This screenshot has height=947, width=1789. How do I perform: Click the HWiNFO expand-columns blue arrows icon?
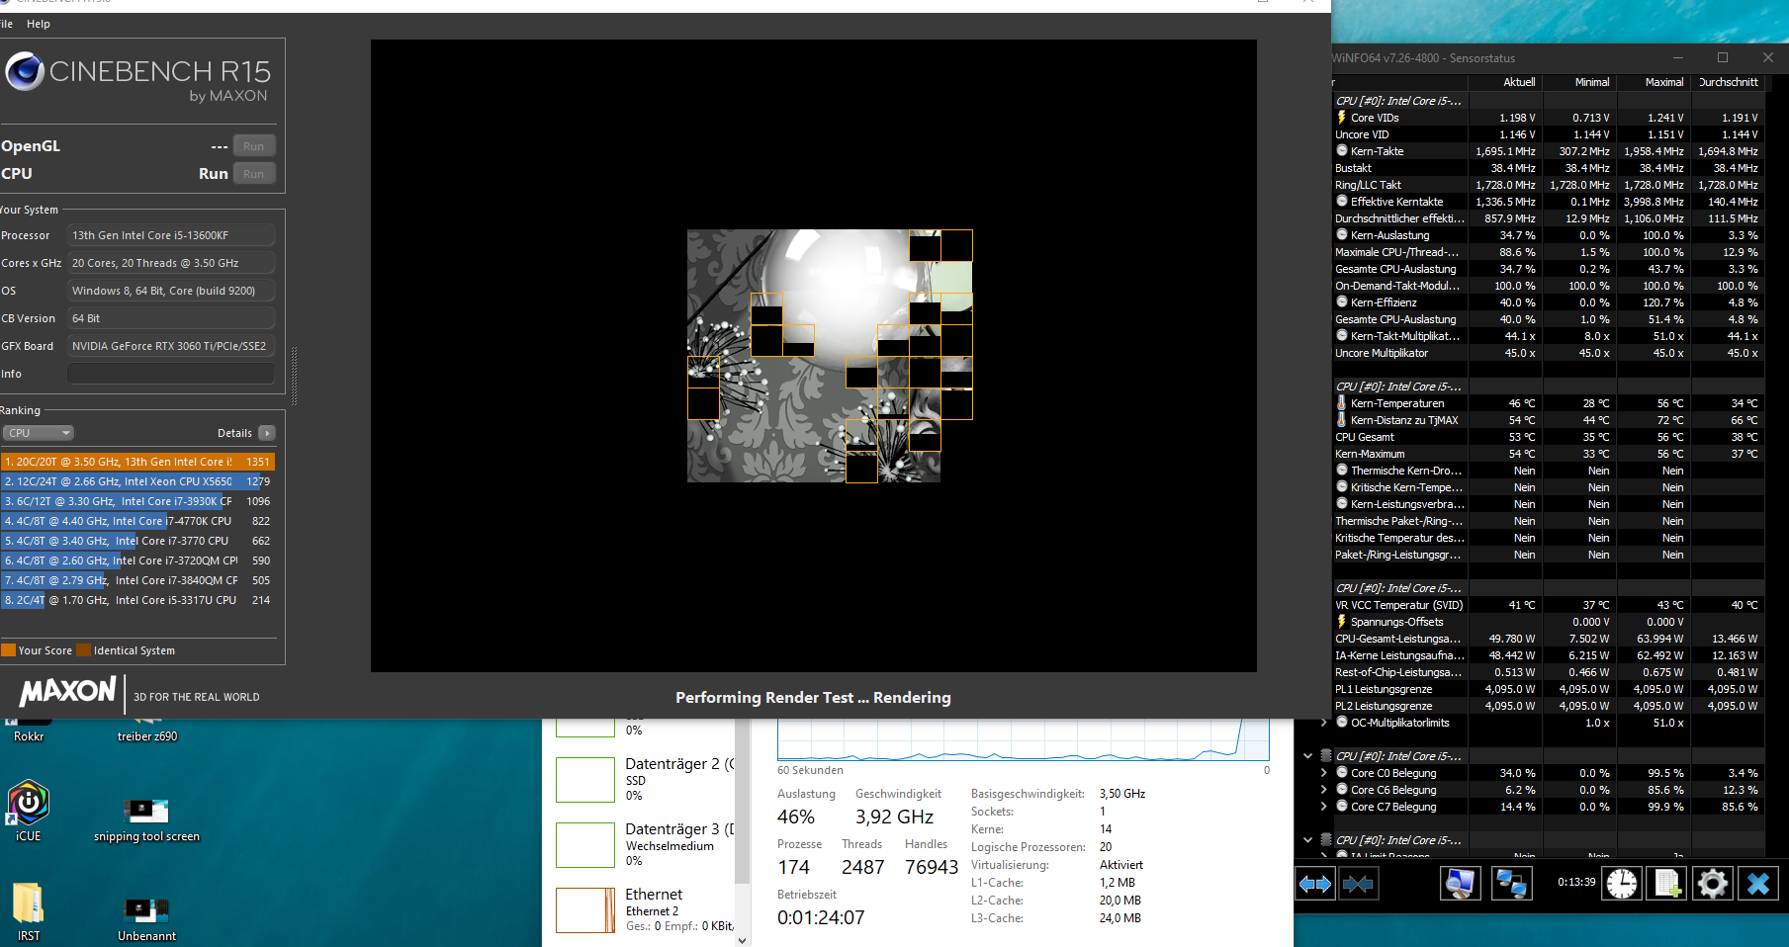(1315, 884)
